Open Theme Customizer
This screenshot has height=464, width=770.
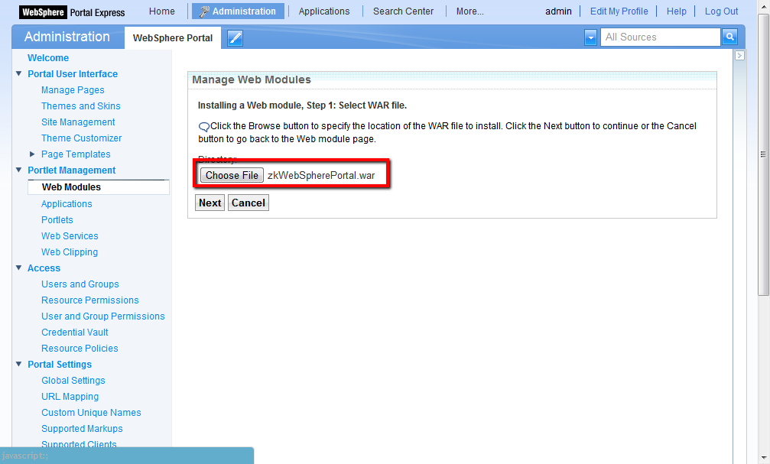pos(82,138)
